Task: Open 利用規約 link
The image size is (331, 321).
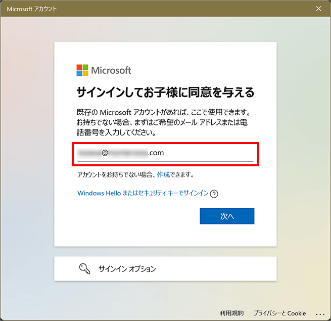Action: click(x=231, y=313)
